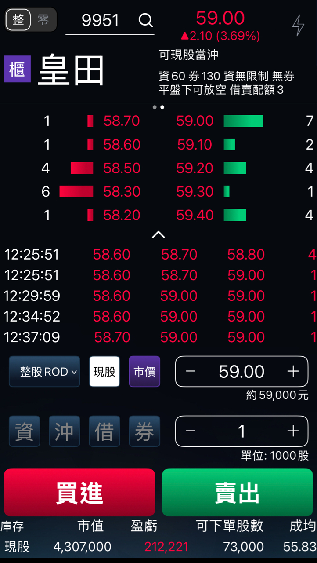Tap the trade row at 12:29:59
Screen dimensions: 317x563
point(158,296)
